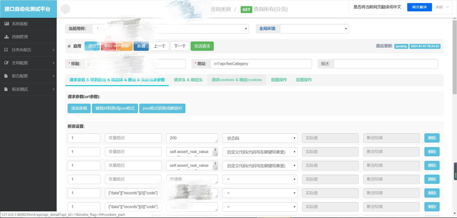Click the red 删除 case button
Screen dimensions: 457x218
tap(109, 46)
